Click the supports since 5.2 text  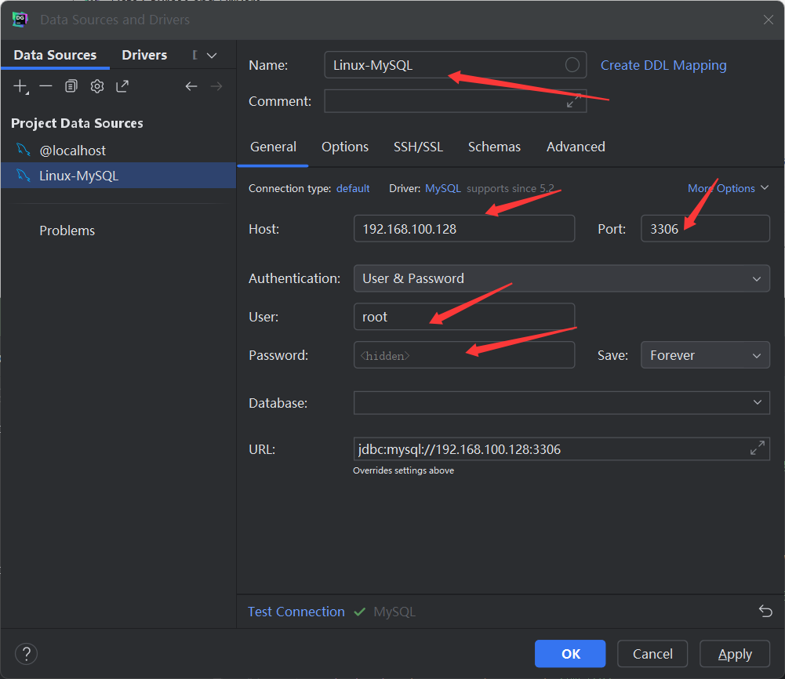(x=511, y=188)
